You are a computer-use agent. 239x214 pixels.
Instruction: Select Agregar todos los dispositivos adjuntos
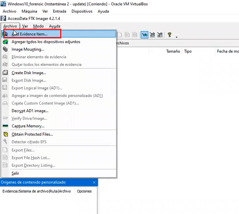coord(59,42)
